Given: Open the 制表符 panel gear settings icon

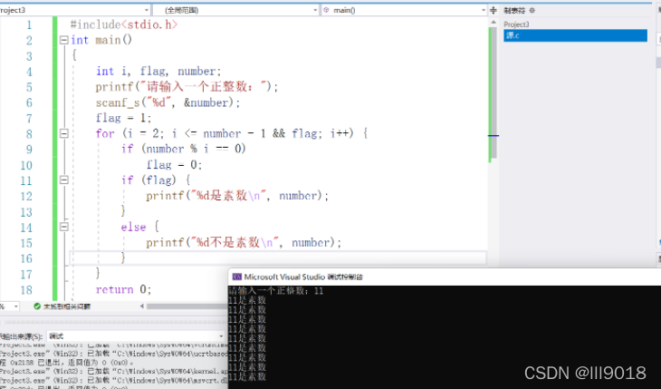Looking at the screenshot, I should (532, 10).
